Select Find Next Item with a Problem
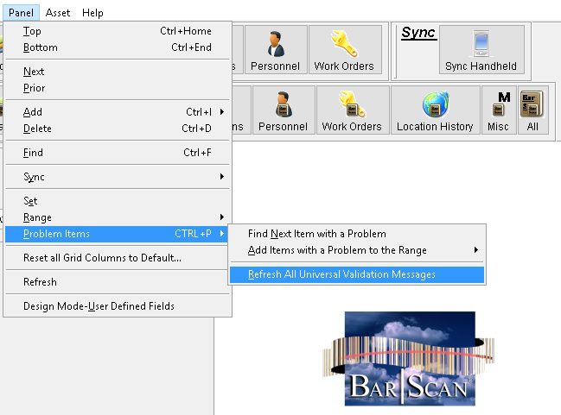 click(x=316, y=234)
